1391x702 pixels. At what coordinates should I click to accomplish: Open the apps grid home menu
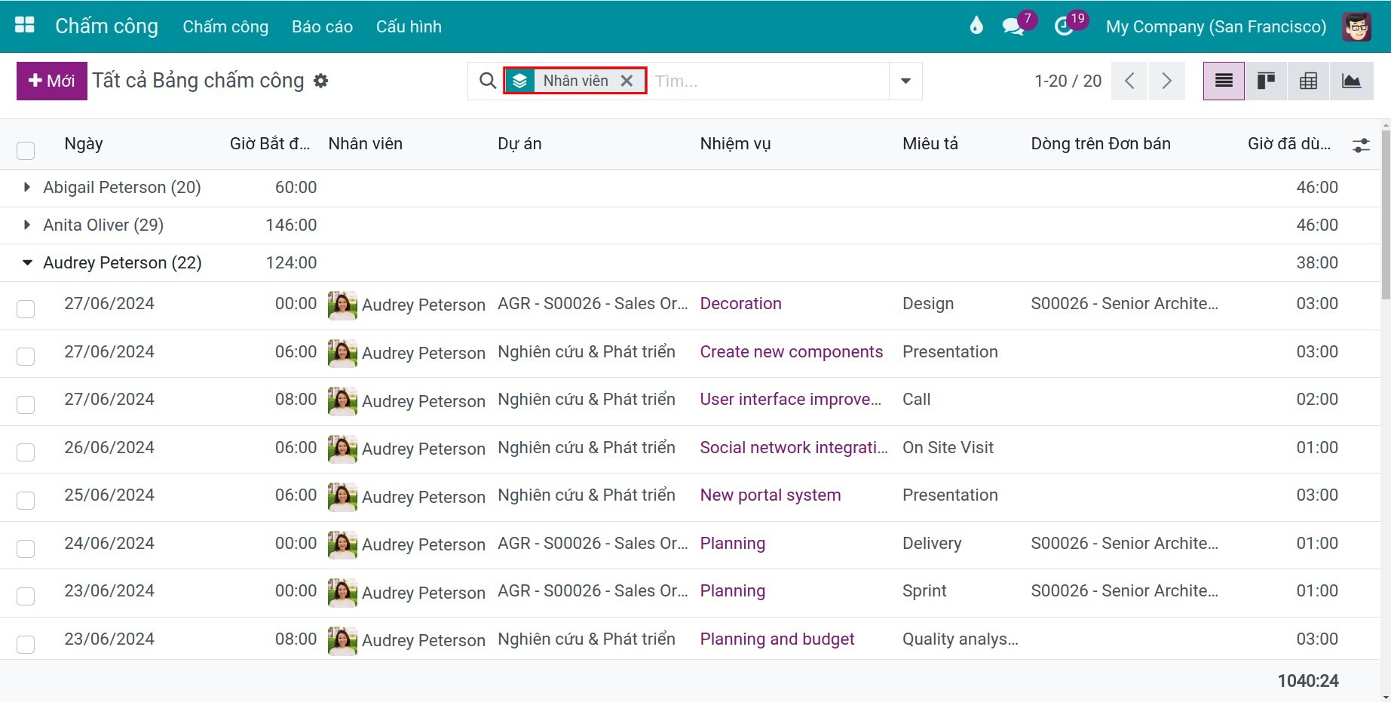click(25, 26)
